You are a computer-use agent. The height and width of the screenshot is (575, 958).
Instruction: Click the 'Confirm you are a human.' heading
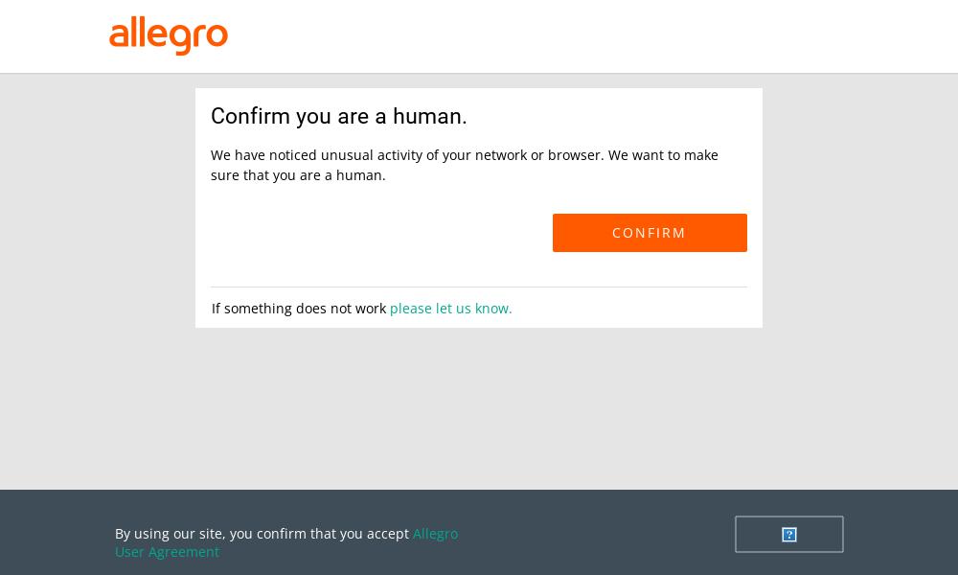[338, 116]
